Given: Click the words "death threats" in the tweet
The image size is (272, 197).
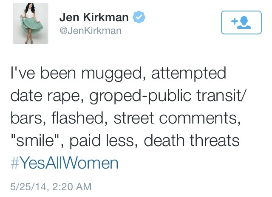Looking at the screenshot, I should tap(192, 141).
